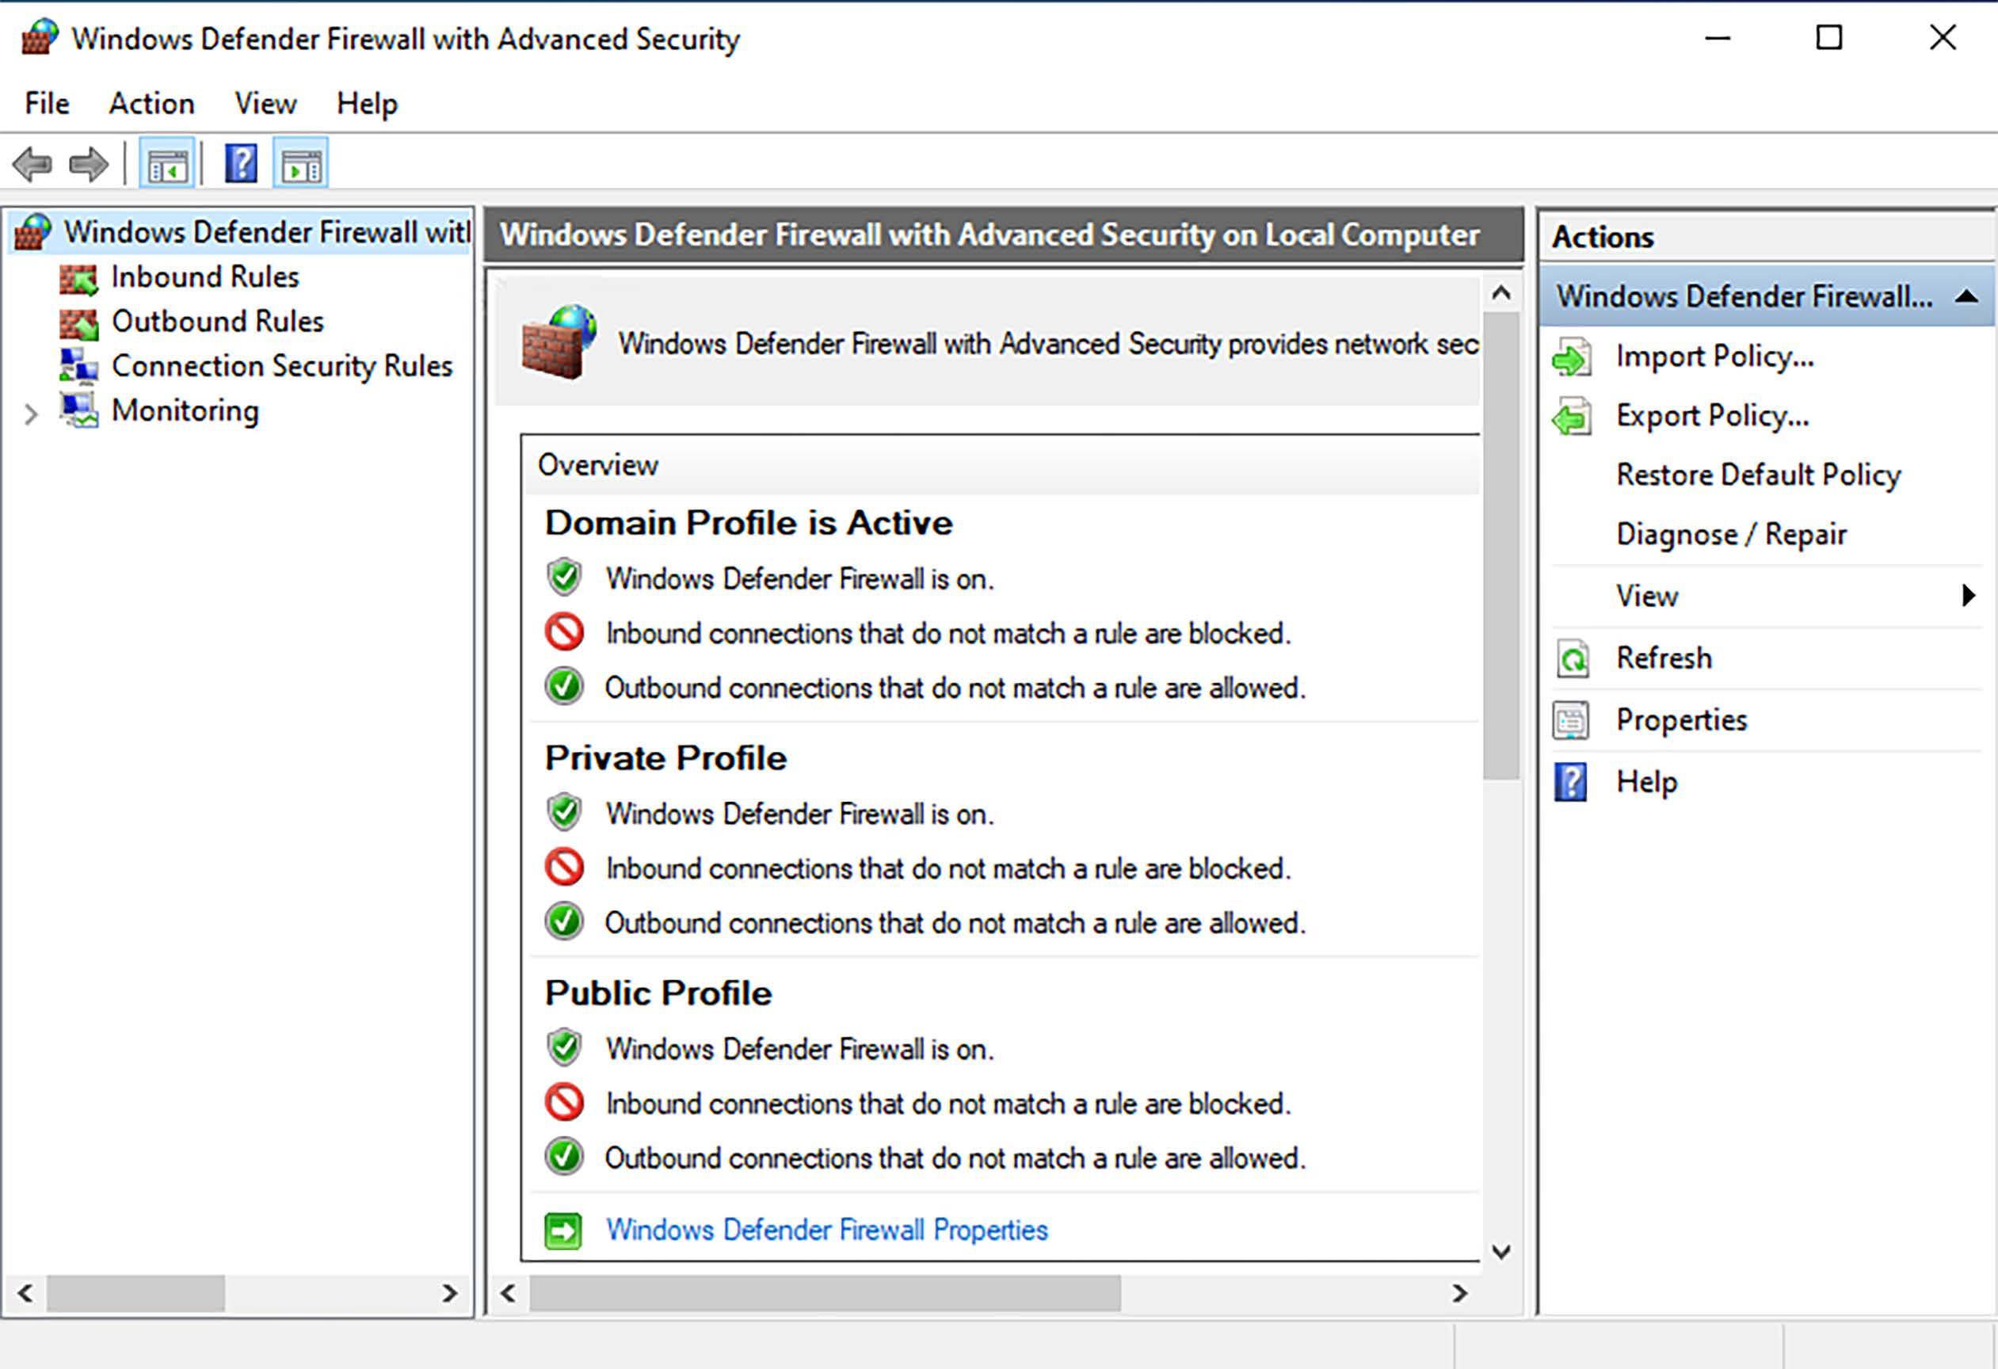This screenshot has height=1369, width=1998.
Task: Click tree pane horizontal scroll right arrow
Action: point(450,1292)
